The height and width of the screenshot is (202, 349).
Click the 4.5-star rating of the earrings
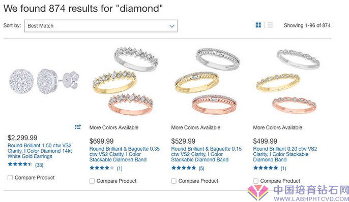(20, 164)
